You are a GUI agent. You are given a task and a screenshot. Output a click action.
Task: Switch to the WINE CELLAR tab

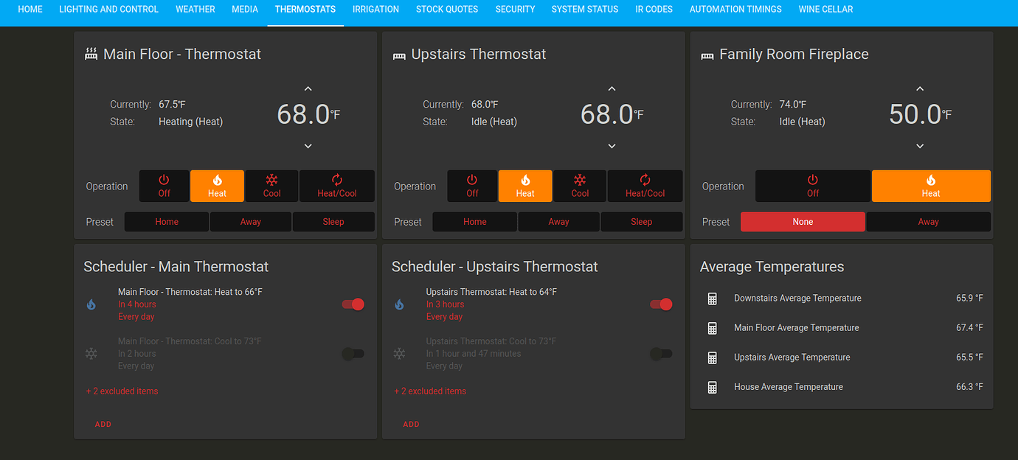(825, 9)
